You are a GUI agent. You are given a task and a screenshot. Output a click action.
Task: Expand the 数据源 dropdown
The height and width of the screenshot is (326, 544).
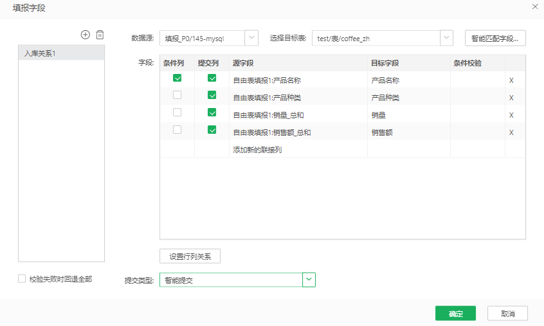pos(252,38)
